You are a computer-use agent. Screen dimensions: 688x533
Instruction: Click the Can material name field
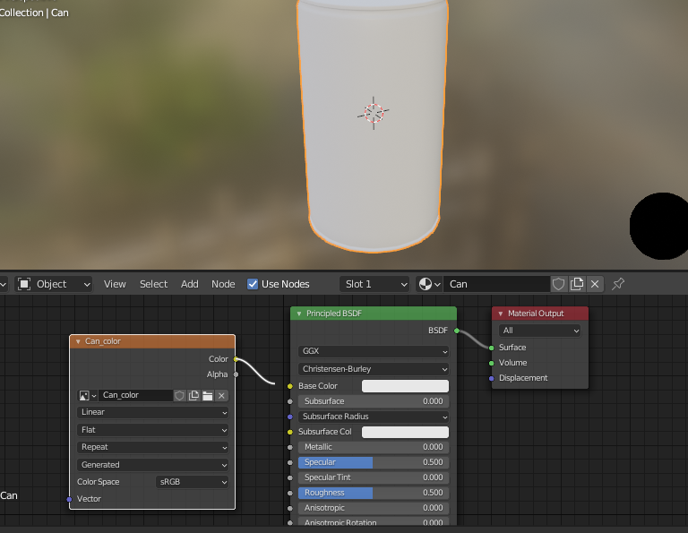tap(496, 284)
